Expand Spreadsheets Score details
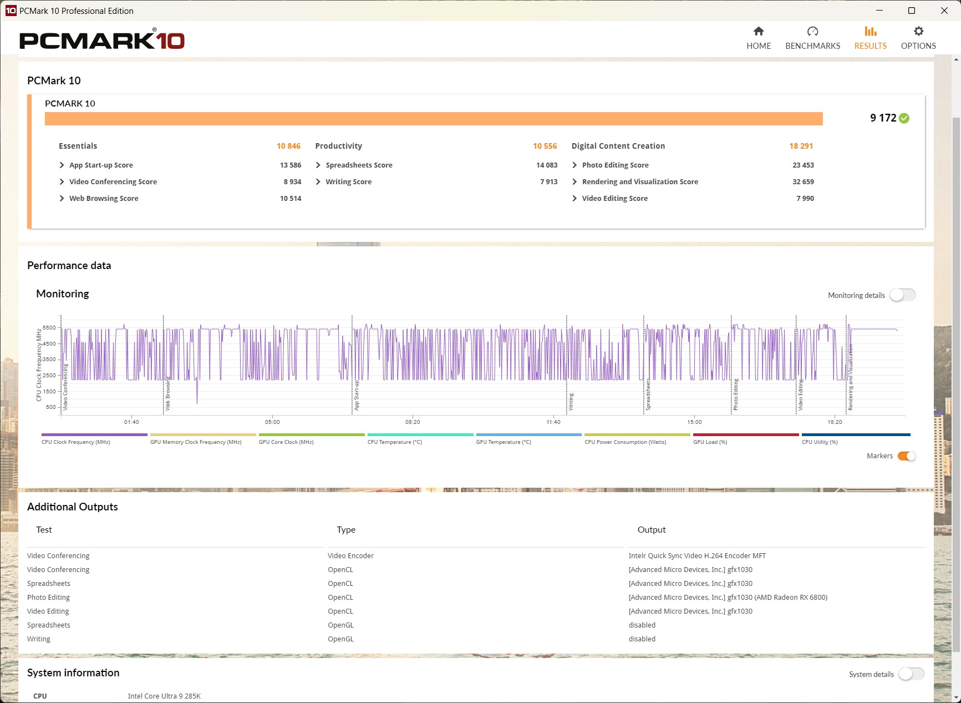Viewport: 961px width, 703px height. coord(318,165)
